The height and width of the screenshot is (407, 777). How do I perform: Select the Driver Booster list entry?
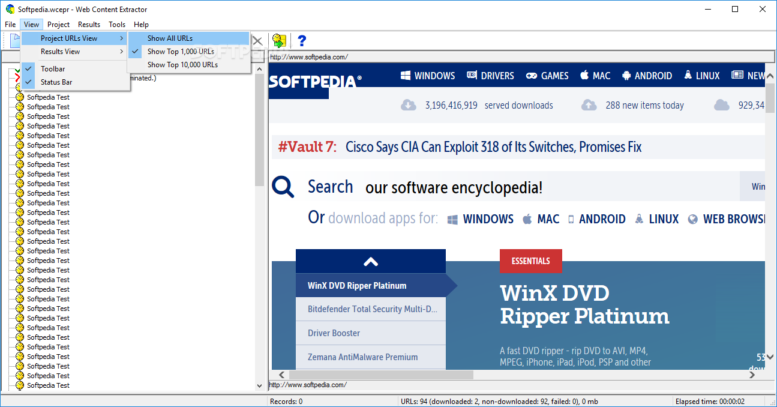371,333
